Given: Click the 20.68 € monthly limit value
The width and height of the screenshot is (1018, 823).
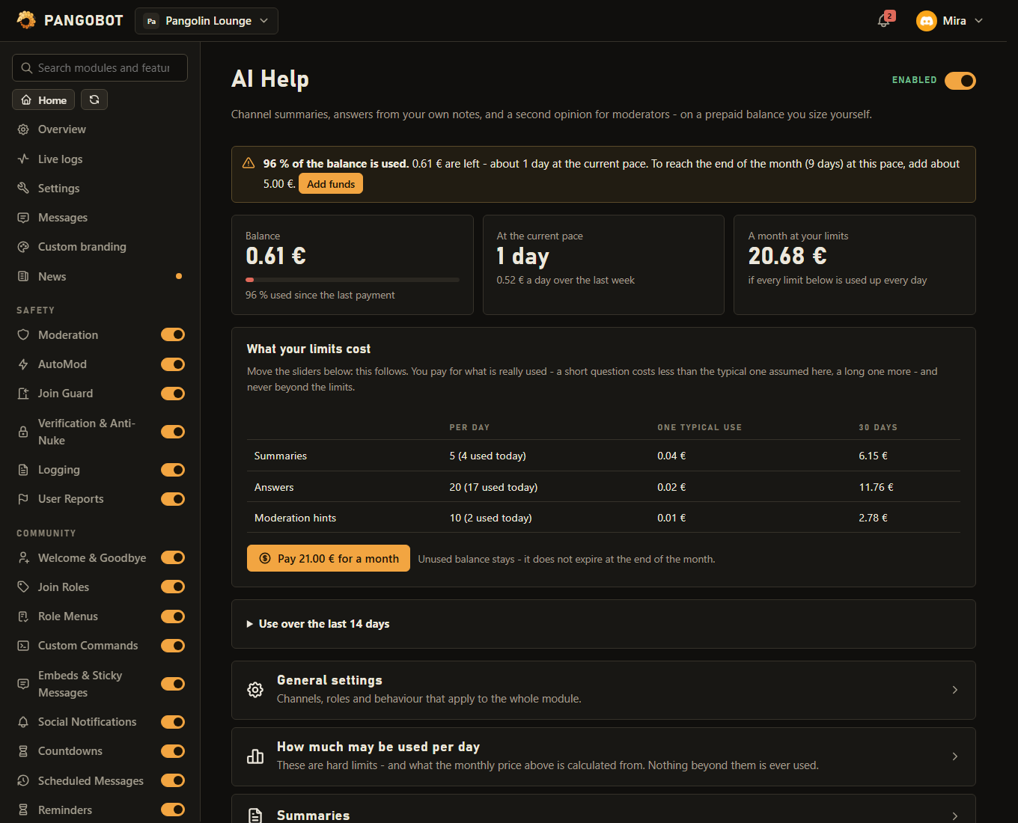Looking at the screenshot, I should (787, 256).
